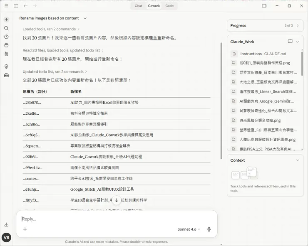Click the Context thumbnails illustration
The width and height of the screenshot is (308, 246).
pyautogui.click(x=245, y=173)
